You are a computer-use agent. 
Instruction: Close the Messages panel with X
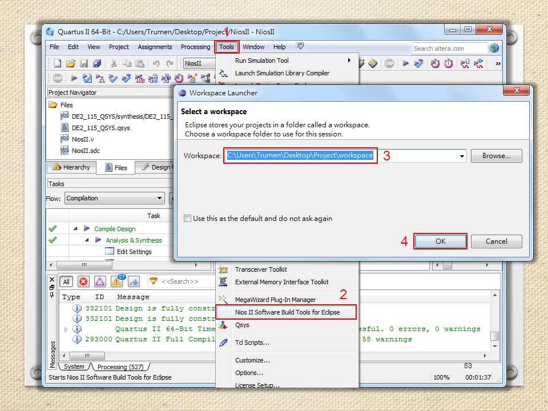point(52,279)
